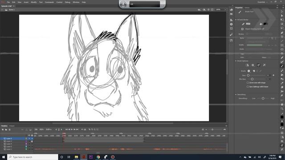Viewport: 285px width, 160px height.
Task: Collapse the Smoothing section
Action: click(x=236, y=95)
